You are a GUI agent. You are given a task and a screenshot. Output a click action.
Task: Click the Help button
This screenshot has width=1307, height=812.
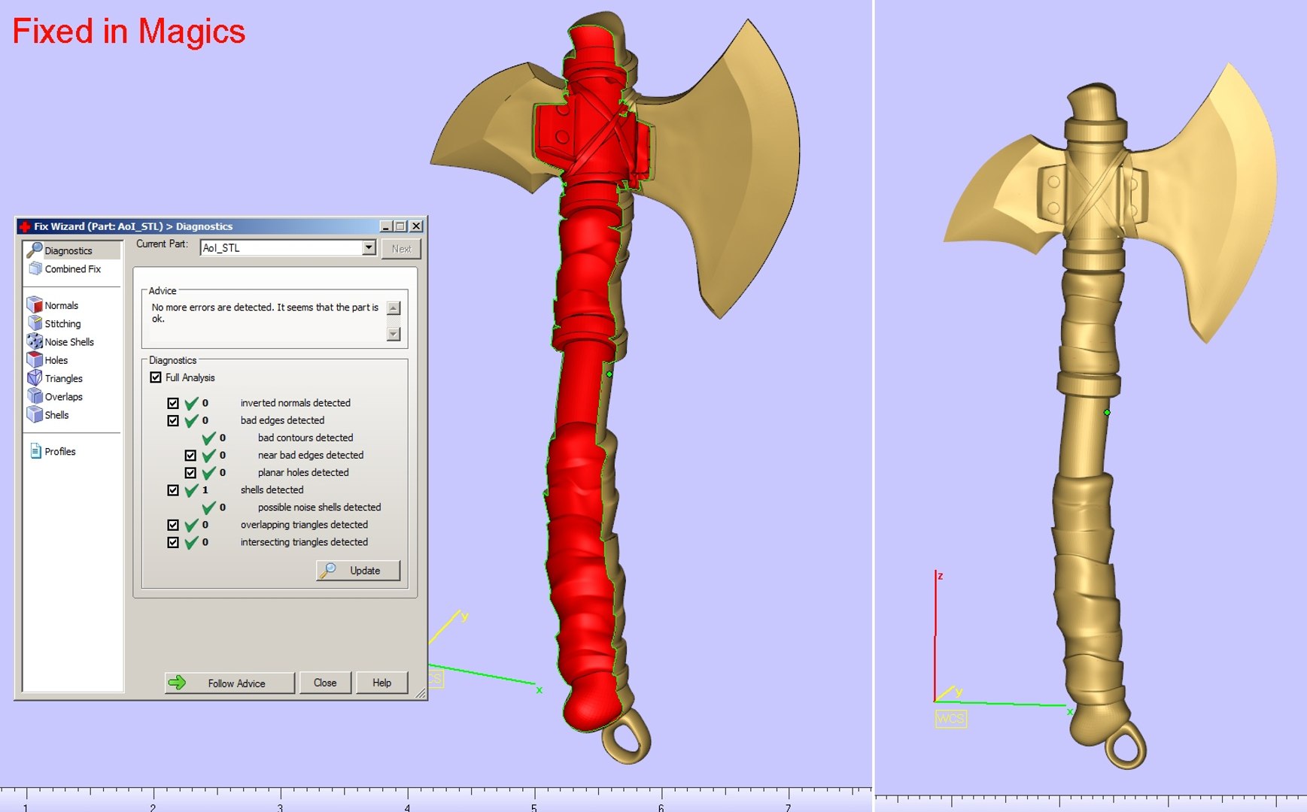381,683
